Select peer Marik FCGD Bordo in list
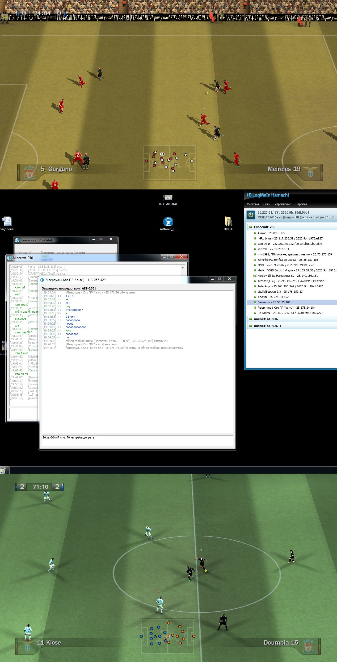This screenshot has width=337, height=662. 292,270
